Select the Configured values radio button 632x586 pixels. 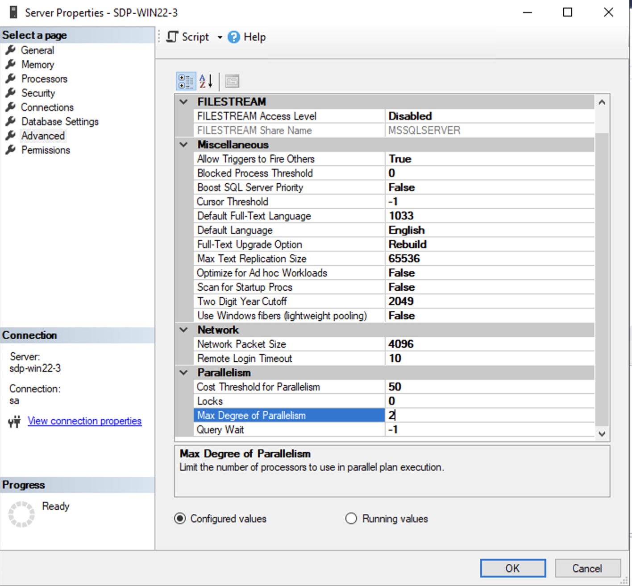click(180, 519)
